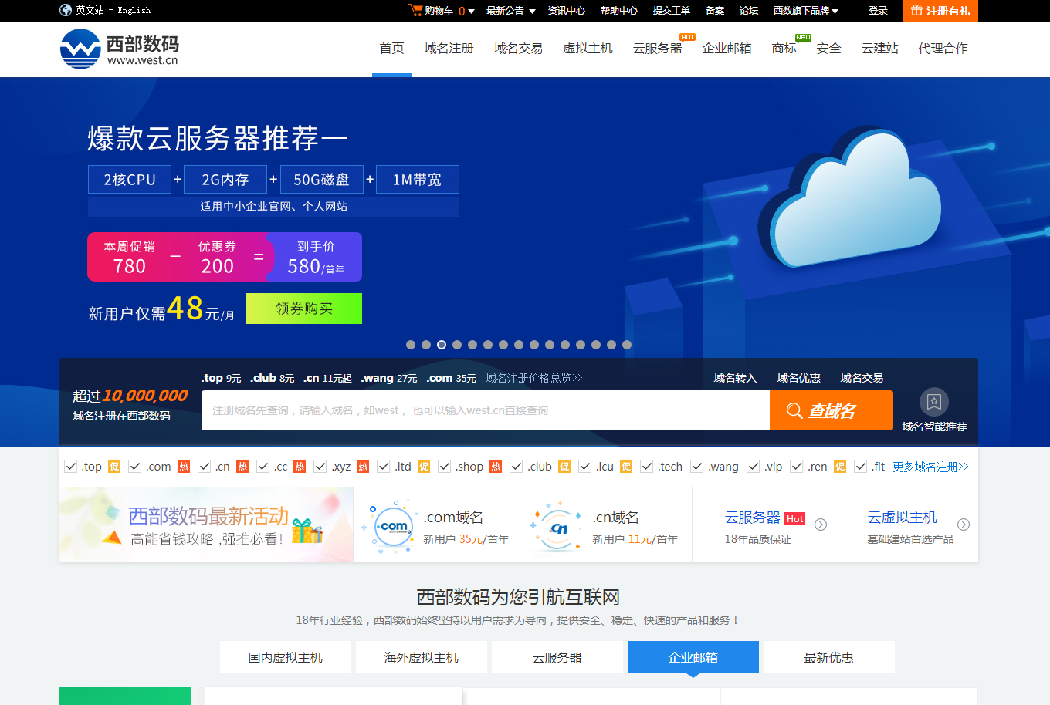
Task: Click the 领券购买 button
Action: point(304,309)
